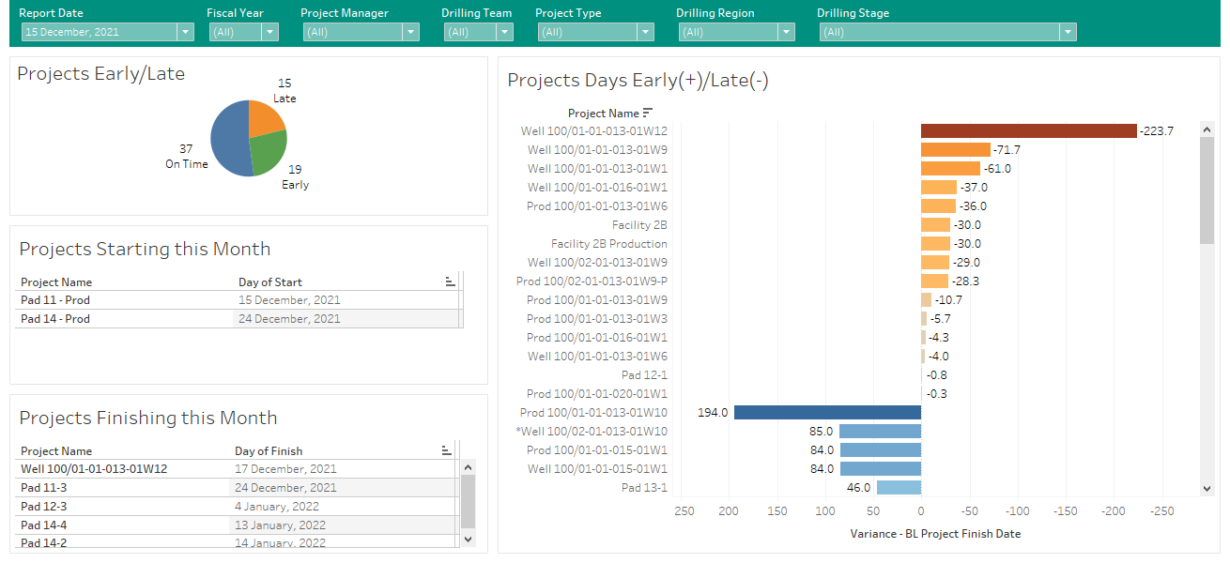Image resolution: width=1230 pixels, height=563 pixels.
Task: Click the -223.7 dark red bar
Action: pos(1028,131)
